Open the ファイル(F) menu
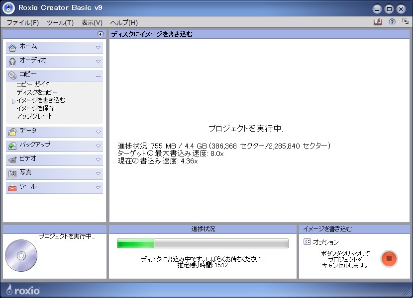This screenshot has width=413, height=298. click(23, 23)
